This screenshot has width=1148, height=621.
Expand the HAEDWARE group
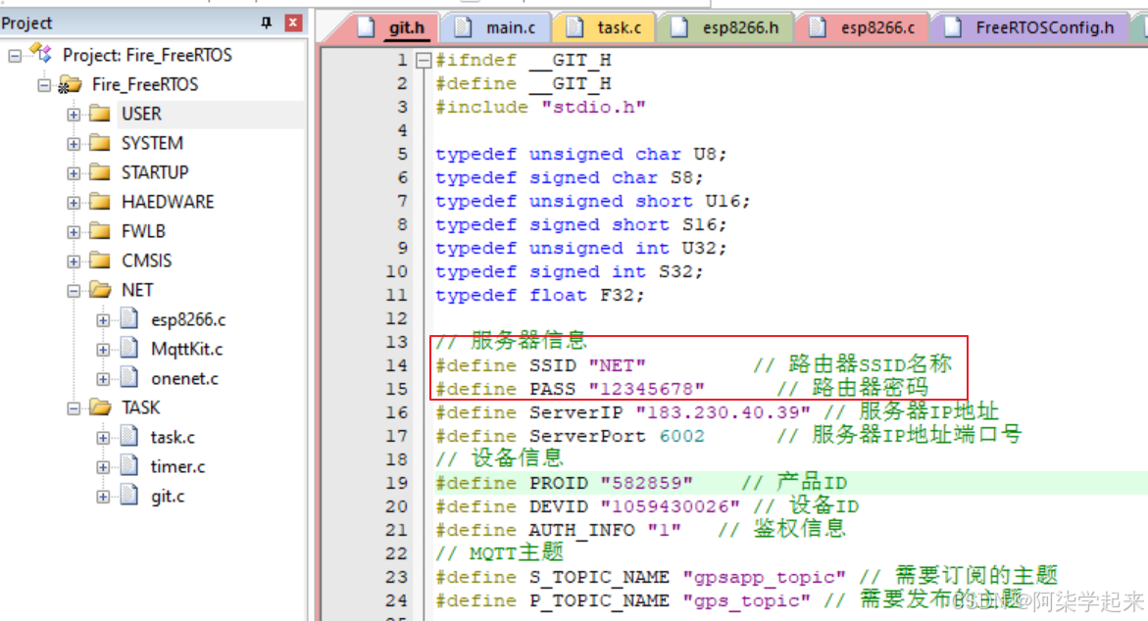coord(73,202)
